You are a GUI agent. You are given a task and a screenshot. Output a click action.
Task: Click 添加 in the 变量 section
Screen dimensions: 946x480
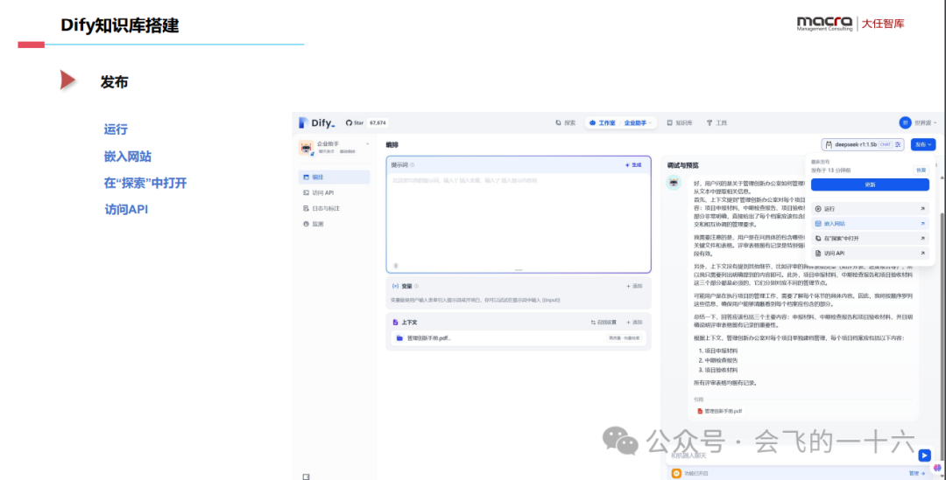pos(634,286)
